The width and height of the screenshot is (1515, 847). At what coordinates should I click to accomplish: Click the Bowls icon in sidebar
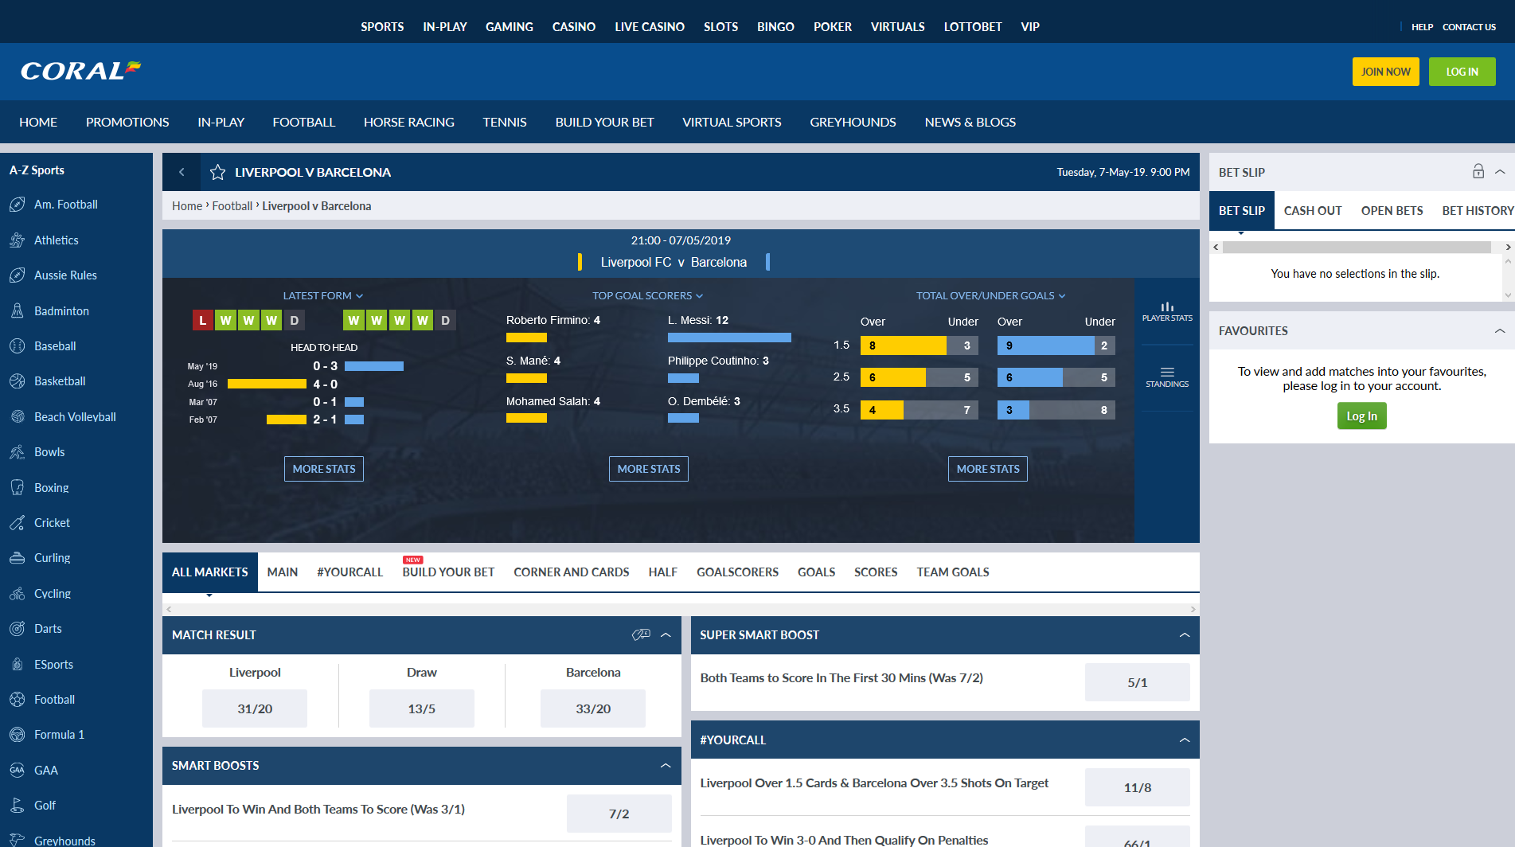(x=18, y=452)
